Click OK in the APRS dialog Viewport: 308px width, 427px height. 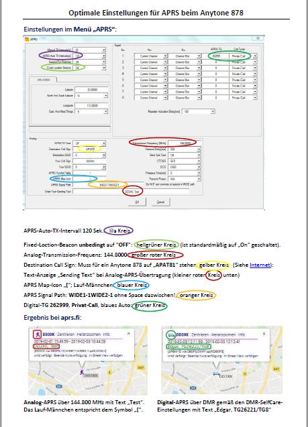click(137, 202)
